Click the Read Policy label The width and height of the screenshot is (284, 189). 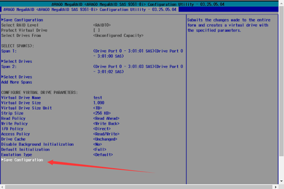coord(13,118)
